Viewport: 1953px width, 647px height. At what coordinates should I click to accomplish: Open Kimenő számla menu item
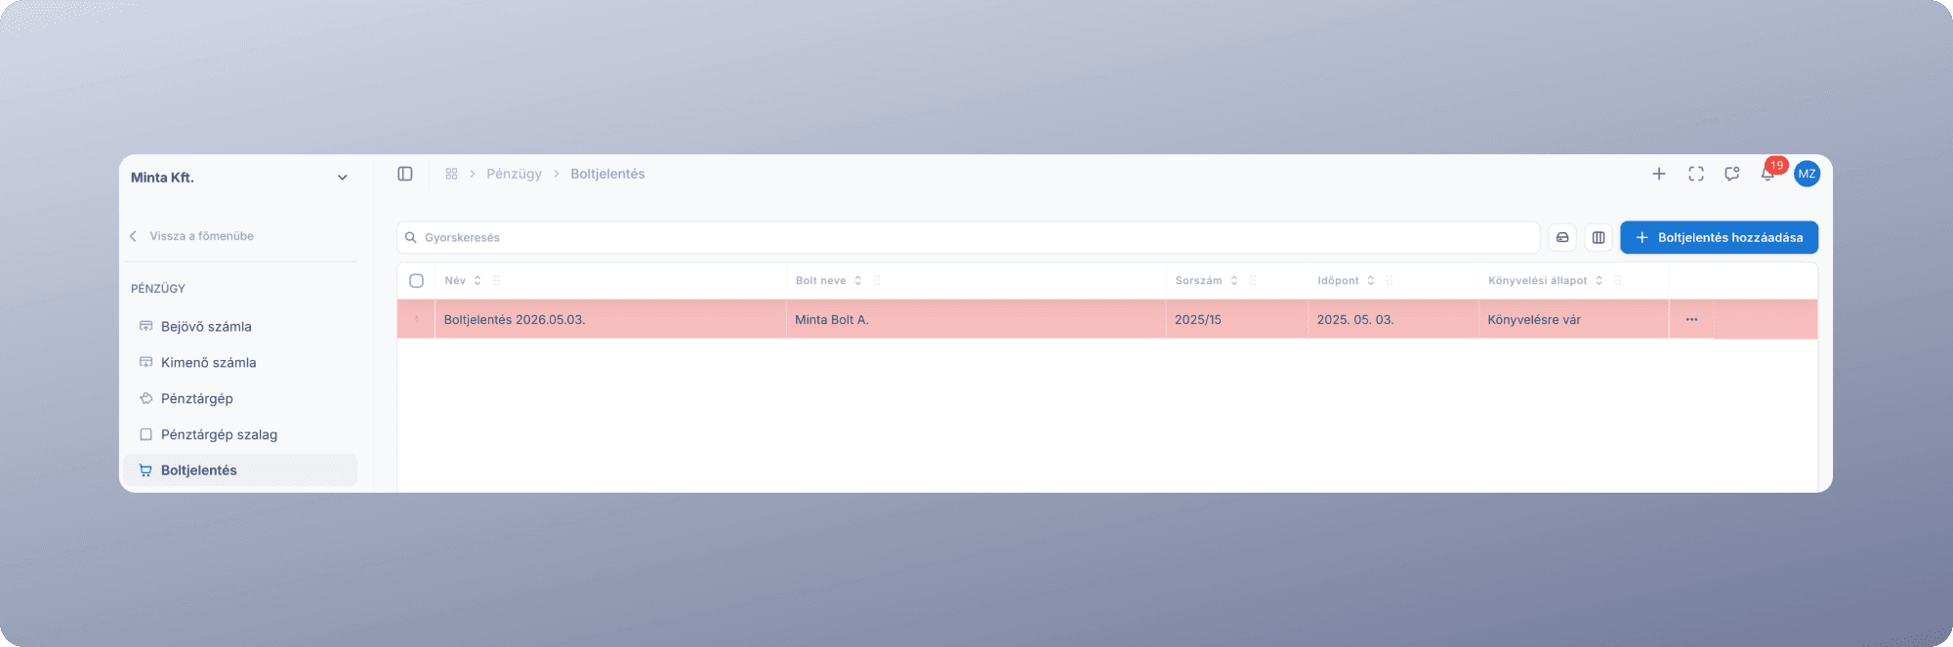point(240,362)
